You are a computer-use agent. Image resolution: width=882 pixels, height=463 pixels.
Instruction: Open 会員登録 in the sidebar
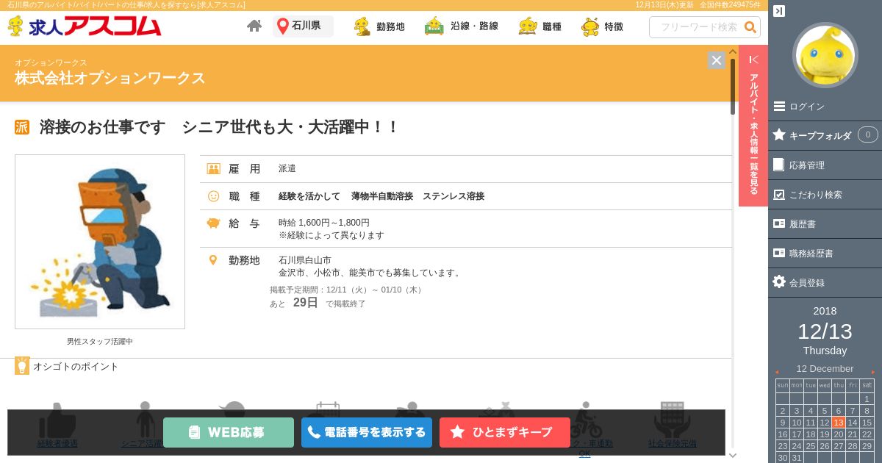(x=825, y=282)
